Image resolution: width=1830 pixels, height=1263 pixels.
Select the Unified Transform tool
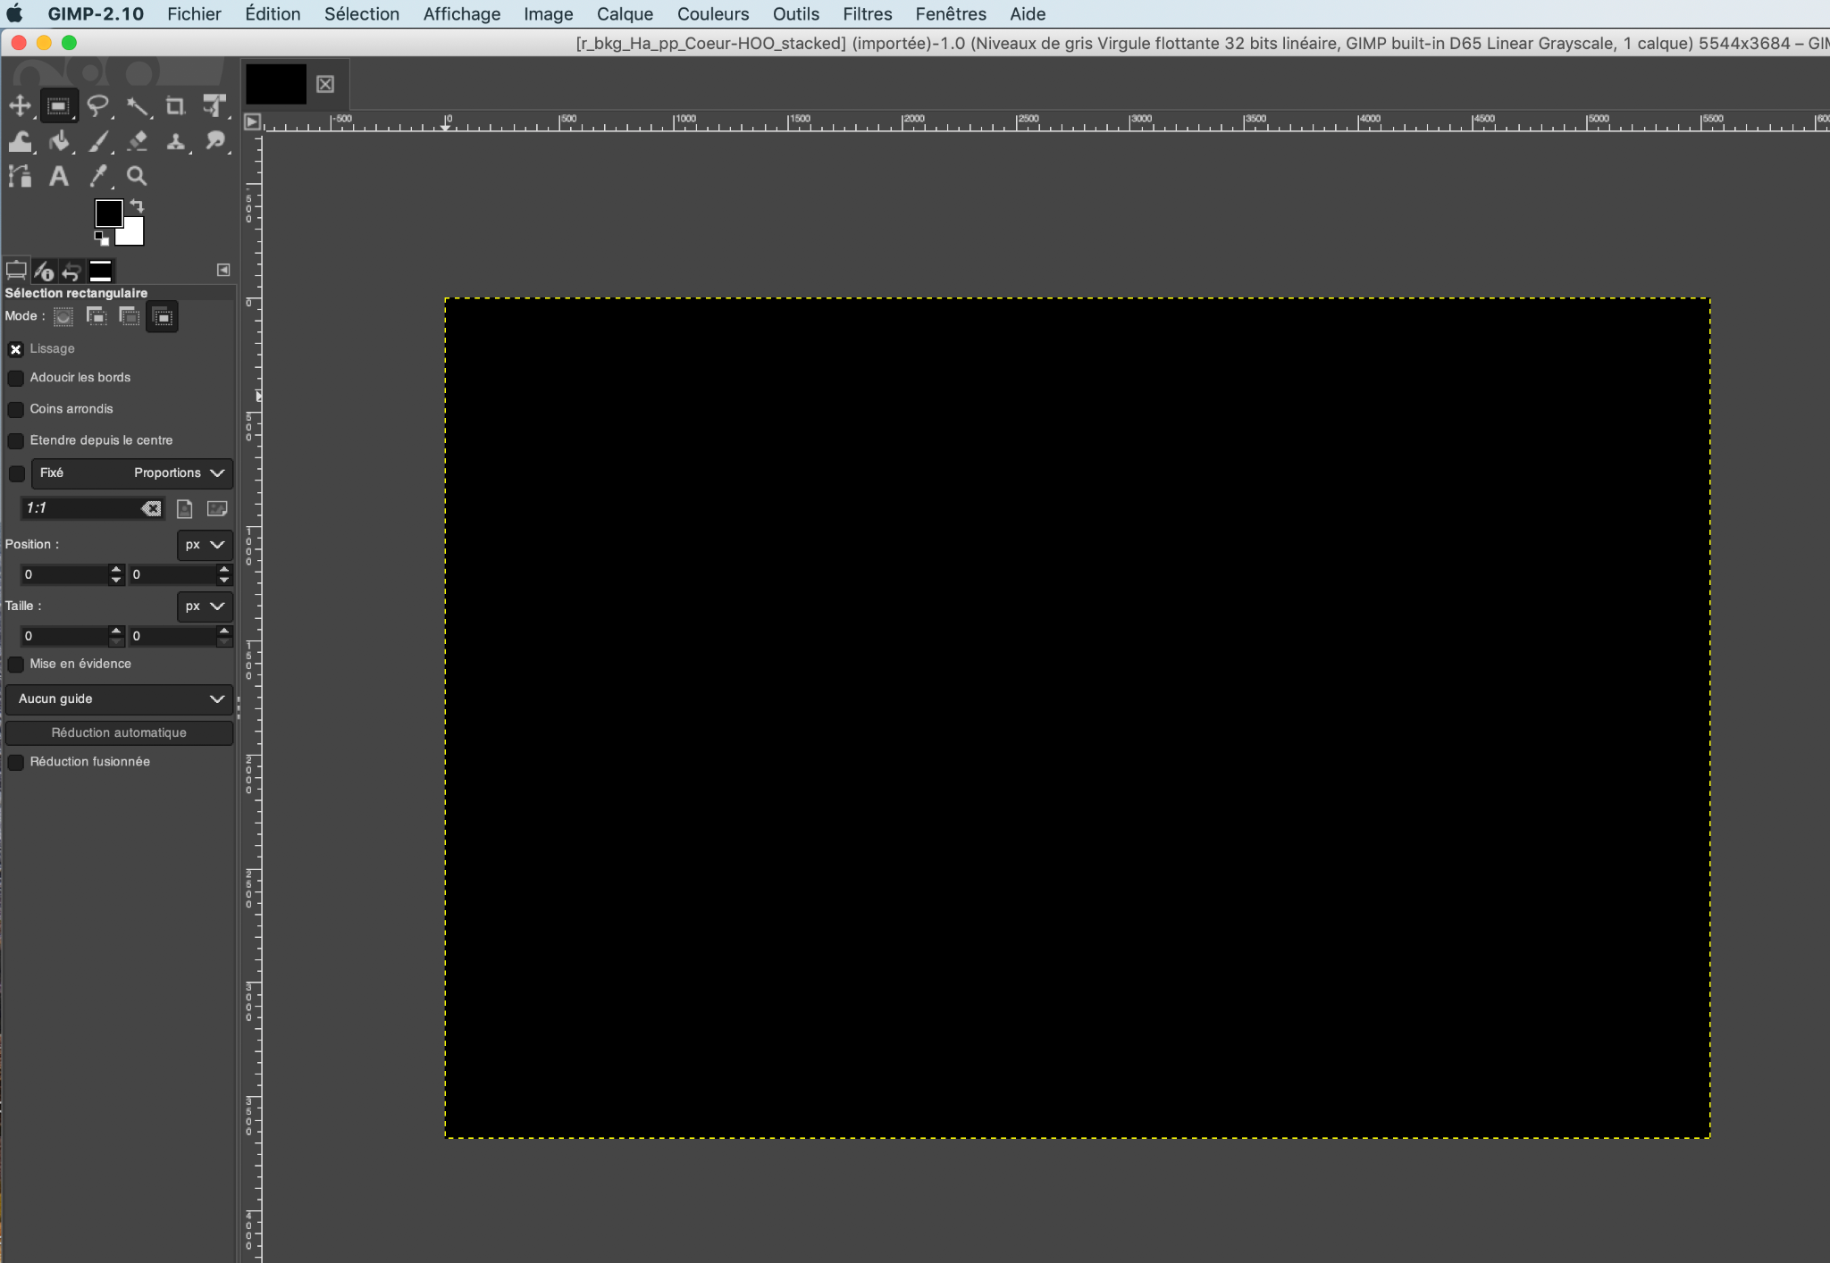214,106
